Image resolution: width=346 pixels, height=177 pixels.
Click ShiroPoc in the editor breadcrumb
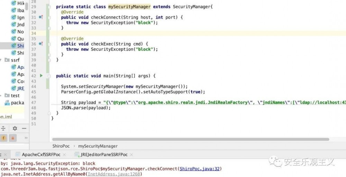point(61,146)
